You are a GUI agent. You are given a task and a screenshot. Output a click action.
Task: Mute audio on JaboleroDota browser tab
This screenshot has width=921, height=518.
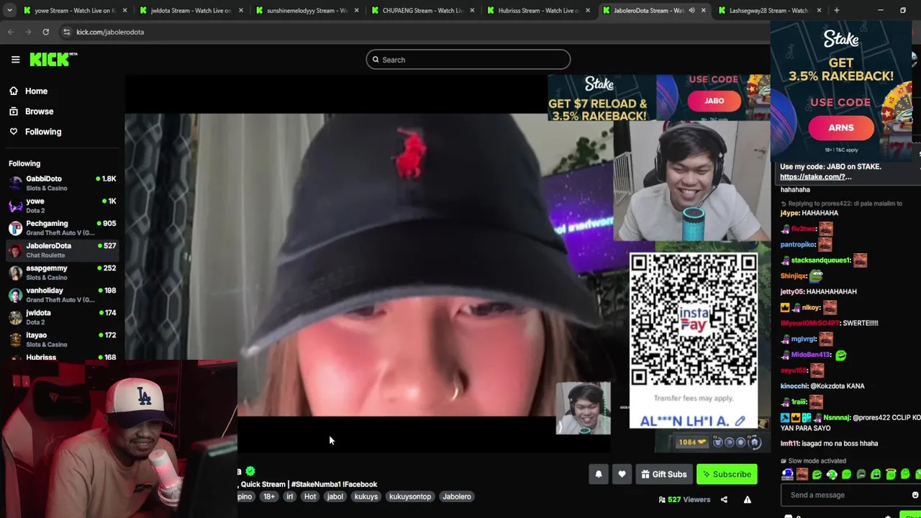click(x=691, y=11)
